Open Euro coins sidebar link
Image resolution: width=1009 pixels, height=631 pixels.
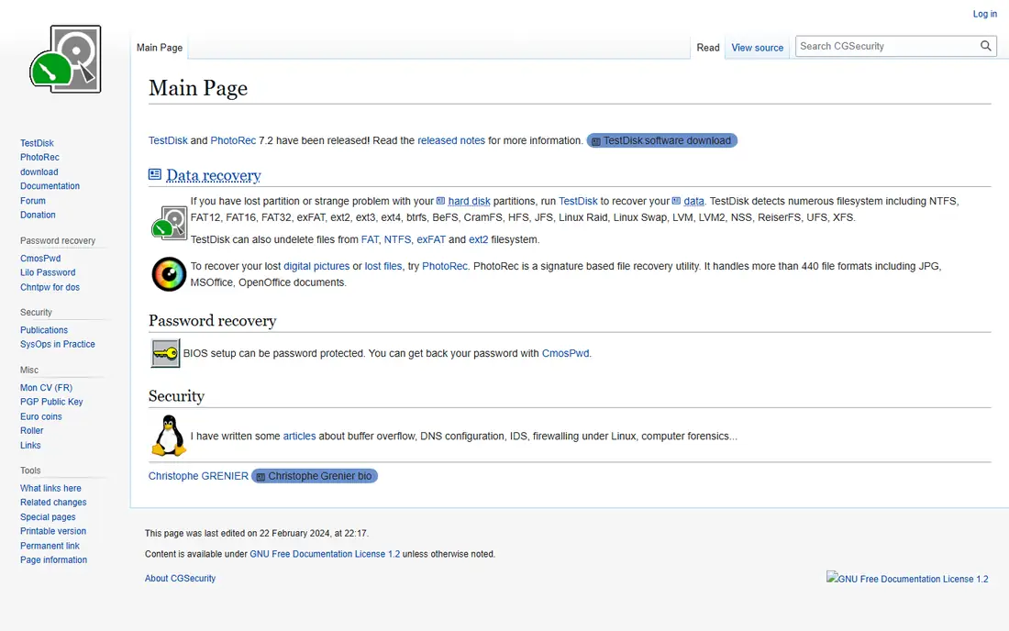pos(40,416)
